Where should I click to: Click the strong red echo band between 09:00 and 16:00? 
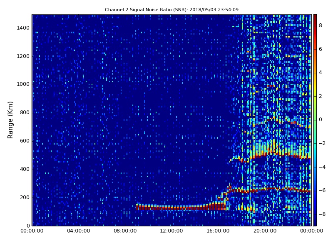pyautogui.click(x=181, y=207)
